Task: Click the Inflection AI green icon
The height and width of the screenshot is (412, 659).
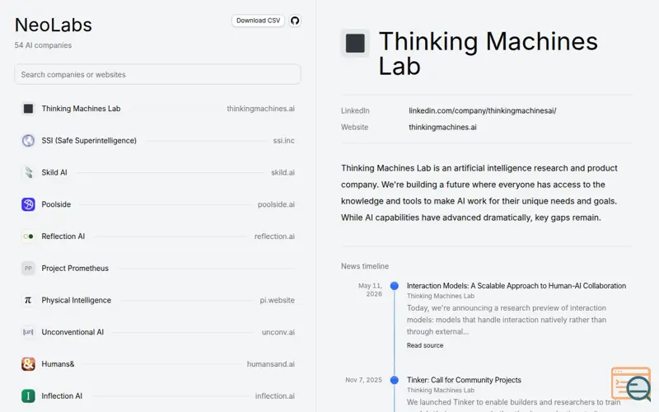Action: coord(28,396)
